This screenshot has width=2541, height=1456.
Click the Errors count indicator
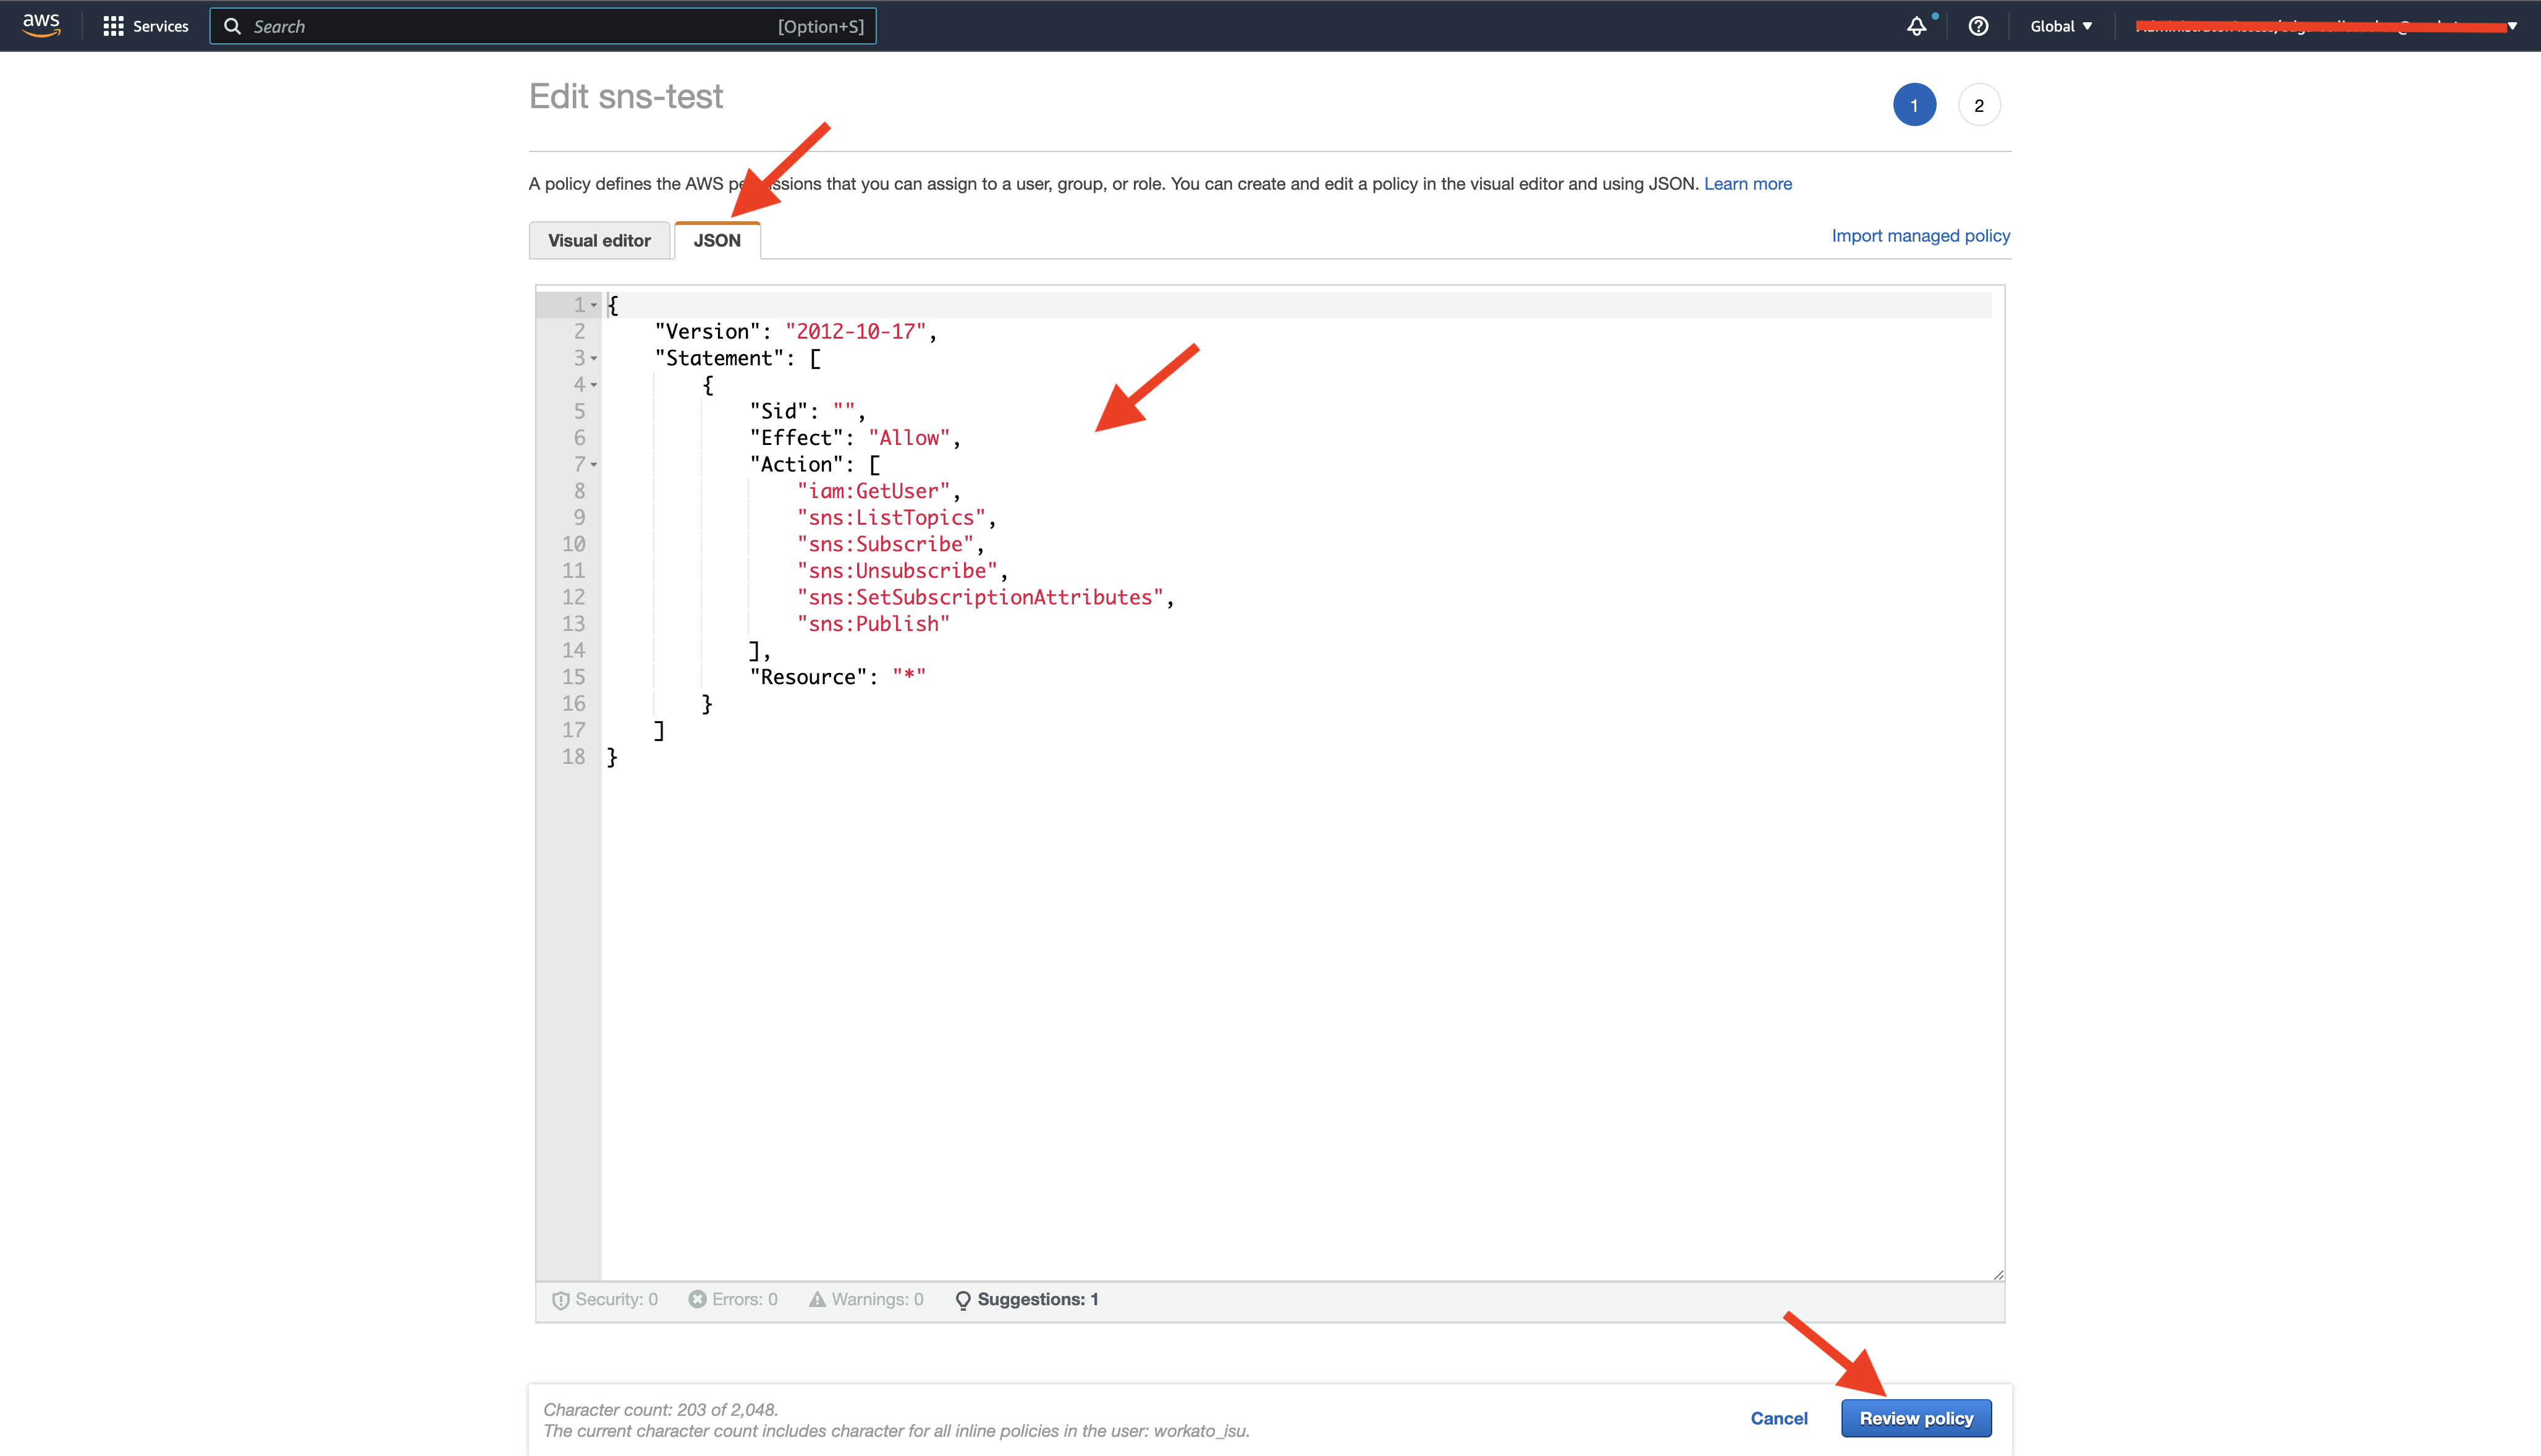(x=733, y=1299)
